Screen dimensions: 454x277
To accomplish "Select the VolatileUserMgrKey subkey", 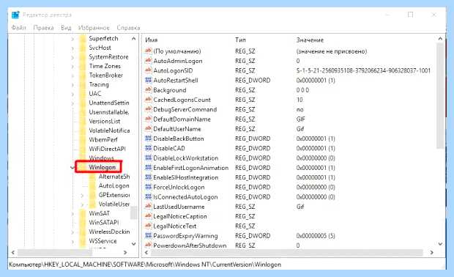I will pos(114,204).
